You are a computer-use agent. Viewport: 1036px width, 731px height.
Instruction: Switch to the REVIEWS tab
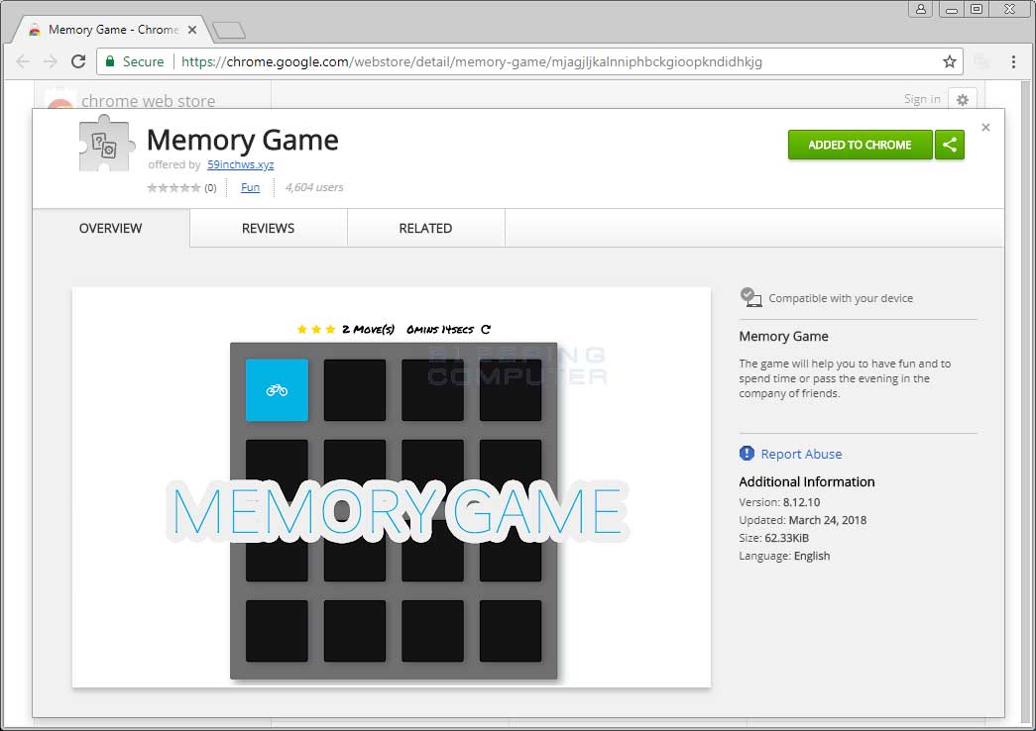(x=268, y=228)
